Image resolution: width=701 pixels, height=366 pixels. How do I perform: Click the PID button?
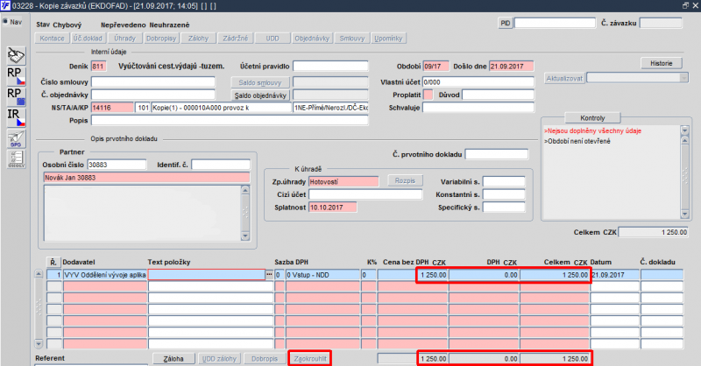point(506,24)
